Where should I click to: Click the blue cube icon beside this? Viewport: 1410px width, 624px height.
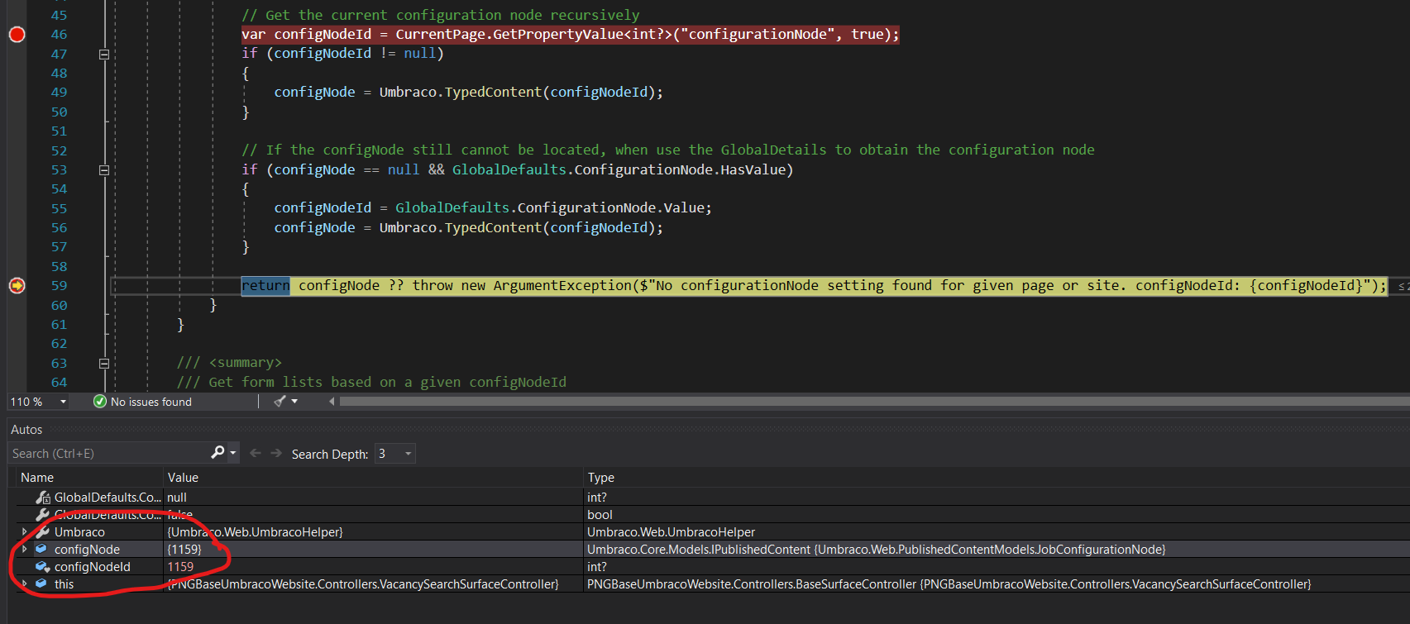[x=41, y=584]
